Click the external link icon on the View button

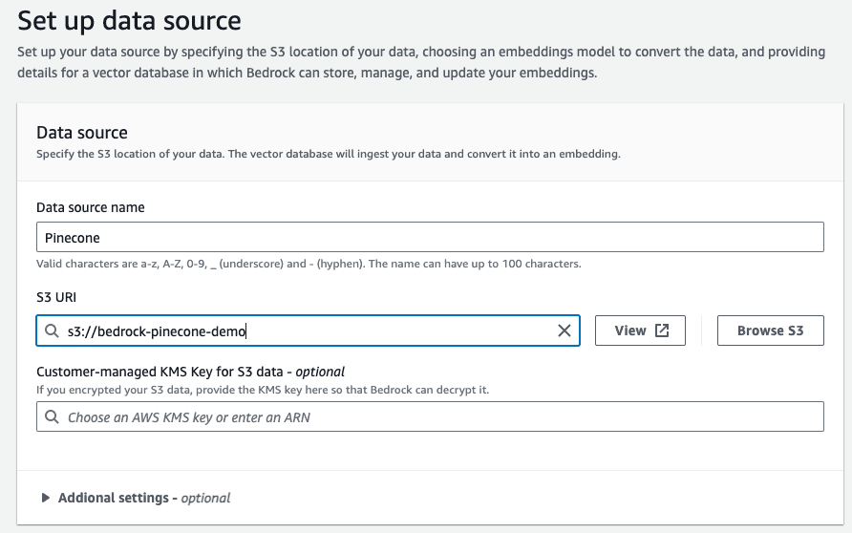tap(662, 330)
